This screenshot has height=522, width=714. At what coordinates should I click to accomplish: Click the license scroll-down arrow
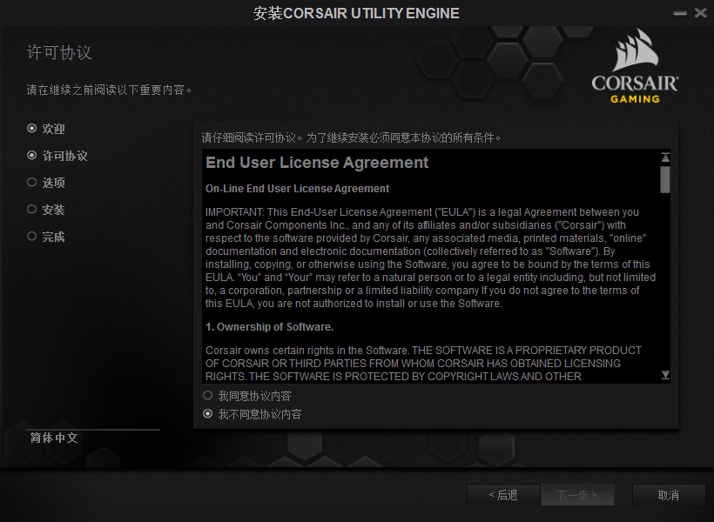(x=665, y=375)
